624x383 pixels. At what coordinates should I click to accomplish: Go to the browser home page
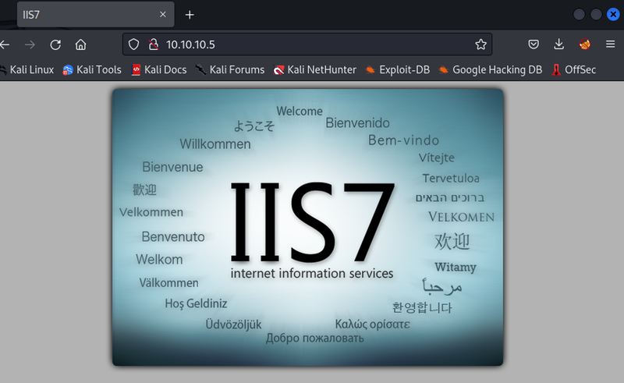[80, 44]
